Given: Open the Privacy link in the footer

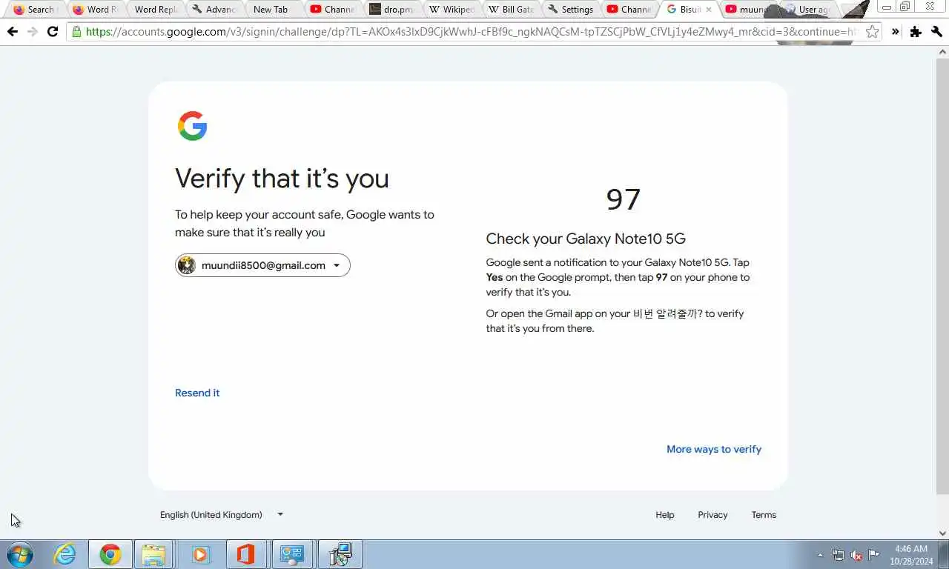Looking at the screenshot, I should pyautogui.click(x=712, y=515).
